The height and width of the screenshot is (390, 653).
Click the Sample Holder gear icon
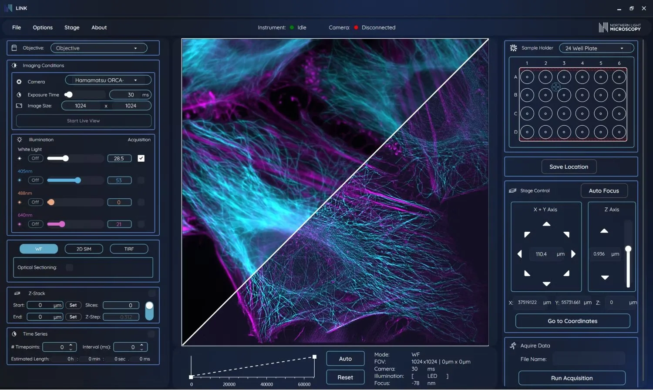point(513,48)
